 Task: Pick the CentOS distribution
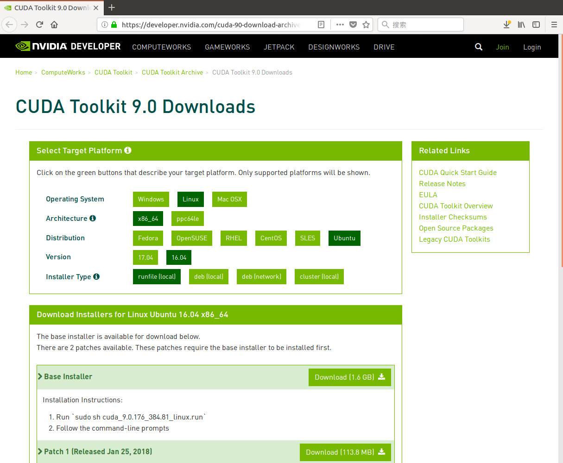[x=271, y=238]
